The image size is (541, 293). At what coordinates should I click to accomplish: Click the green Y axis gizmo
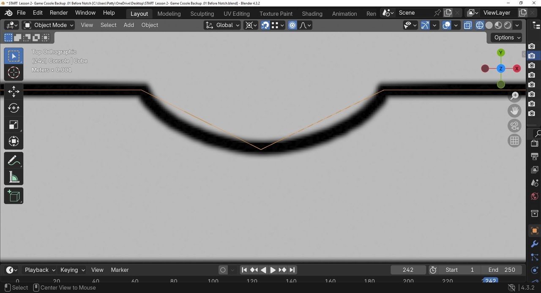coord(501,52)
